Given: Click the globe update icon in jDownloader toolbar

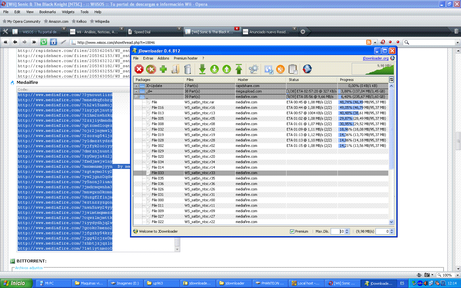Looking at the screenshot, I should pyautogui.click(x=307, y=69).
